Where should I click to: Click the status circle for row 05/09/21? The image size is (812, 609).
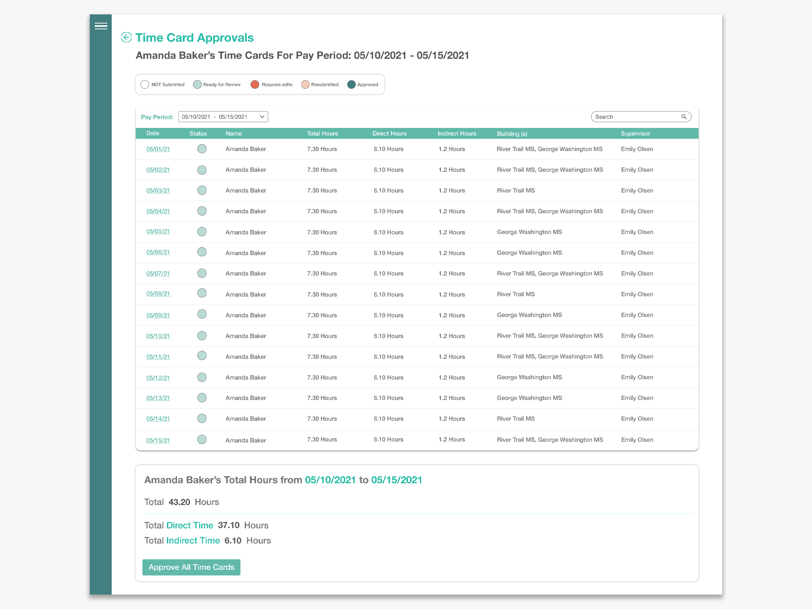(202, 314)
